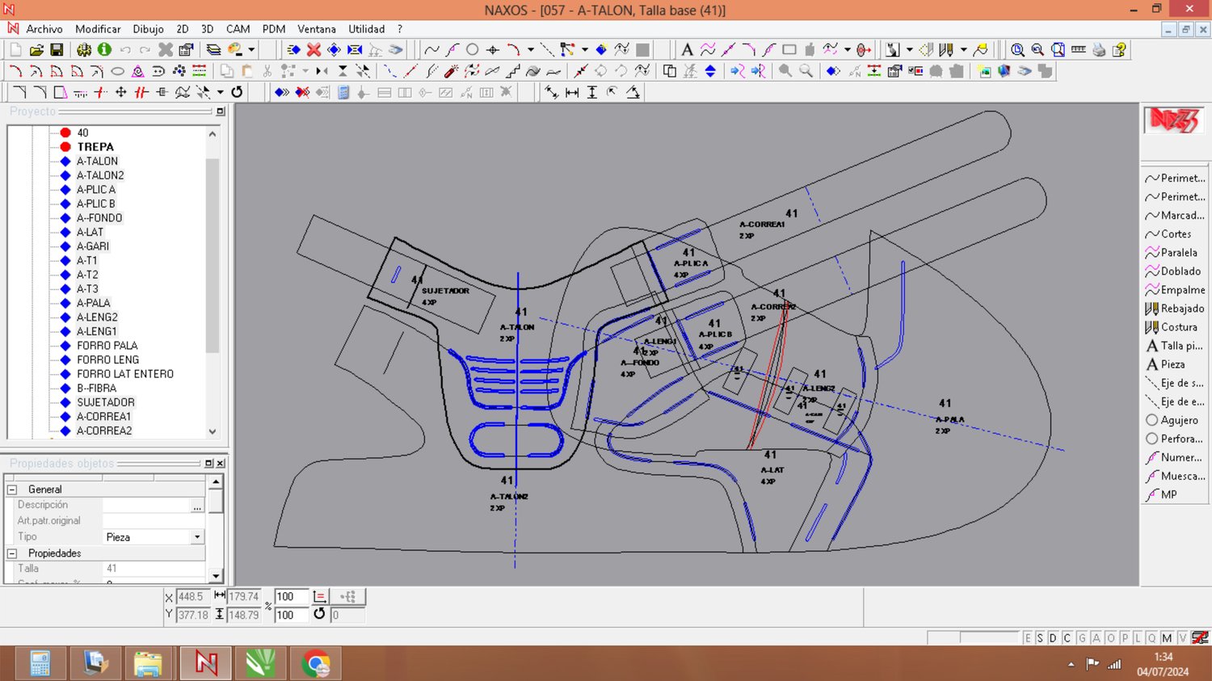Select the text tool letter A
The height and width of the screenshot is (681, 1212).
point(687,49)
